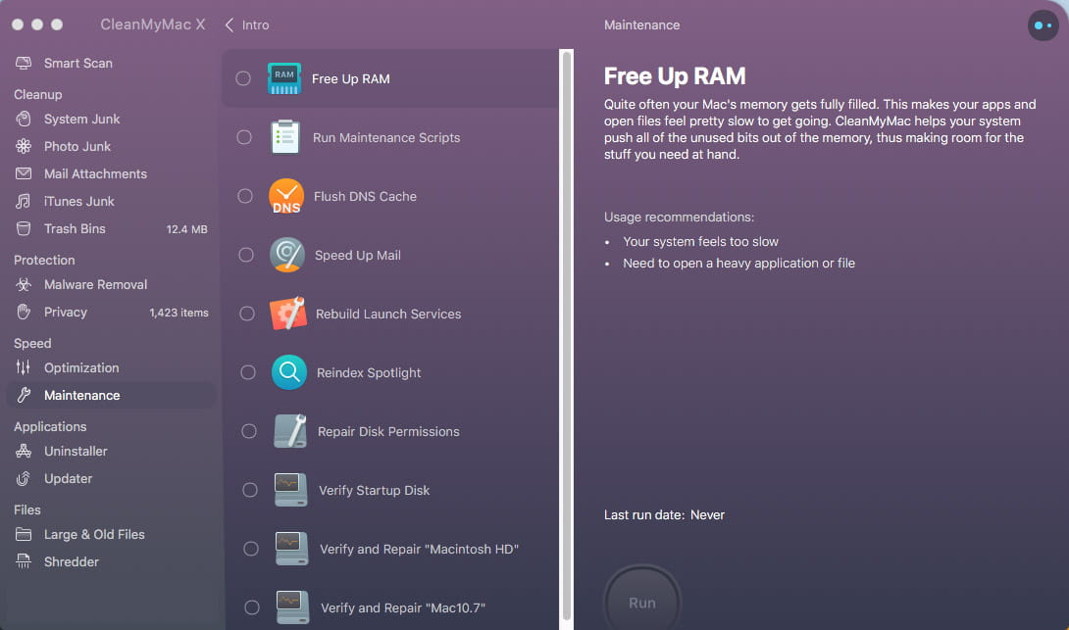Select the Free Up RAM radio button

point(243,78)
